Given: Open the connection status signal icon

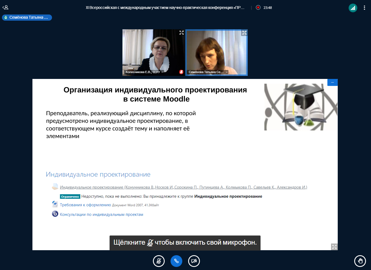Looking at the screenshot, I should tap(353, 8).
